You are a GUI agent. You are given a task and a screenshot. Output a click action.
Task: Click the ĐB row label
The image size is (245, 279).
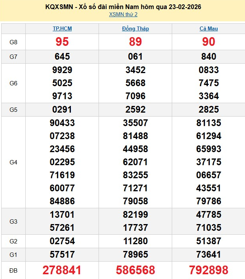click(13, 270)
